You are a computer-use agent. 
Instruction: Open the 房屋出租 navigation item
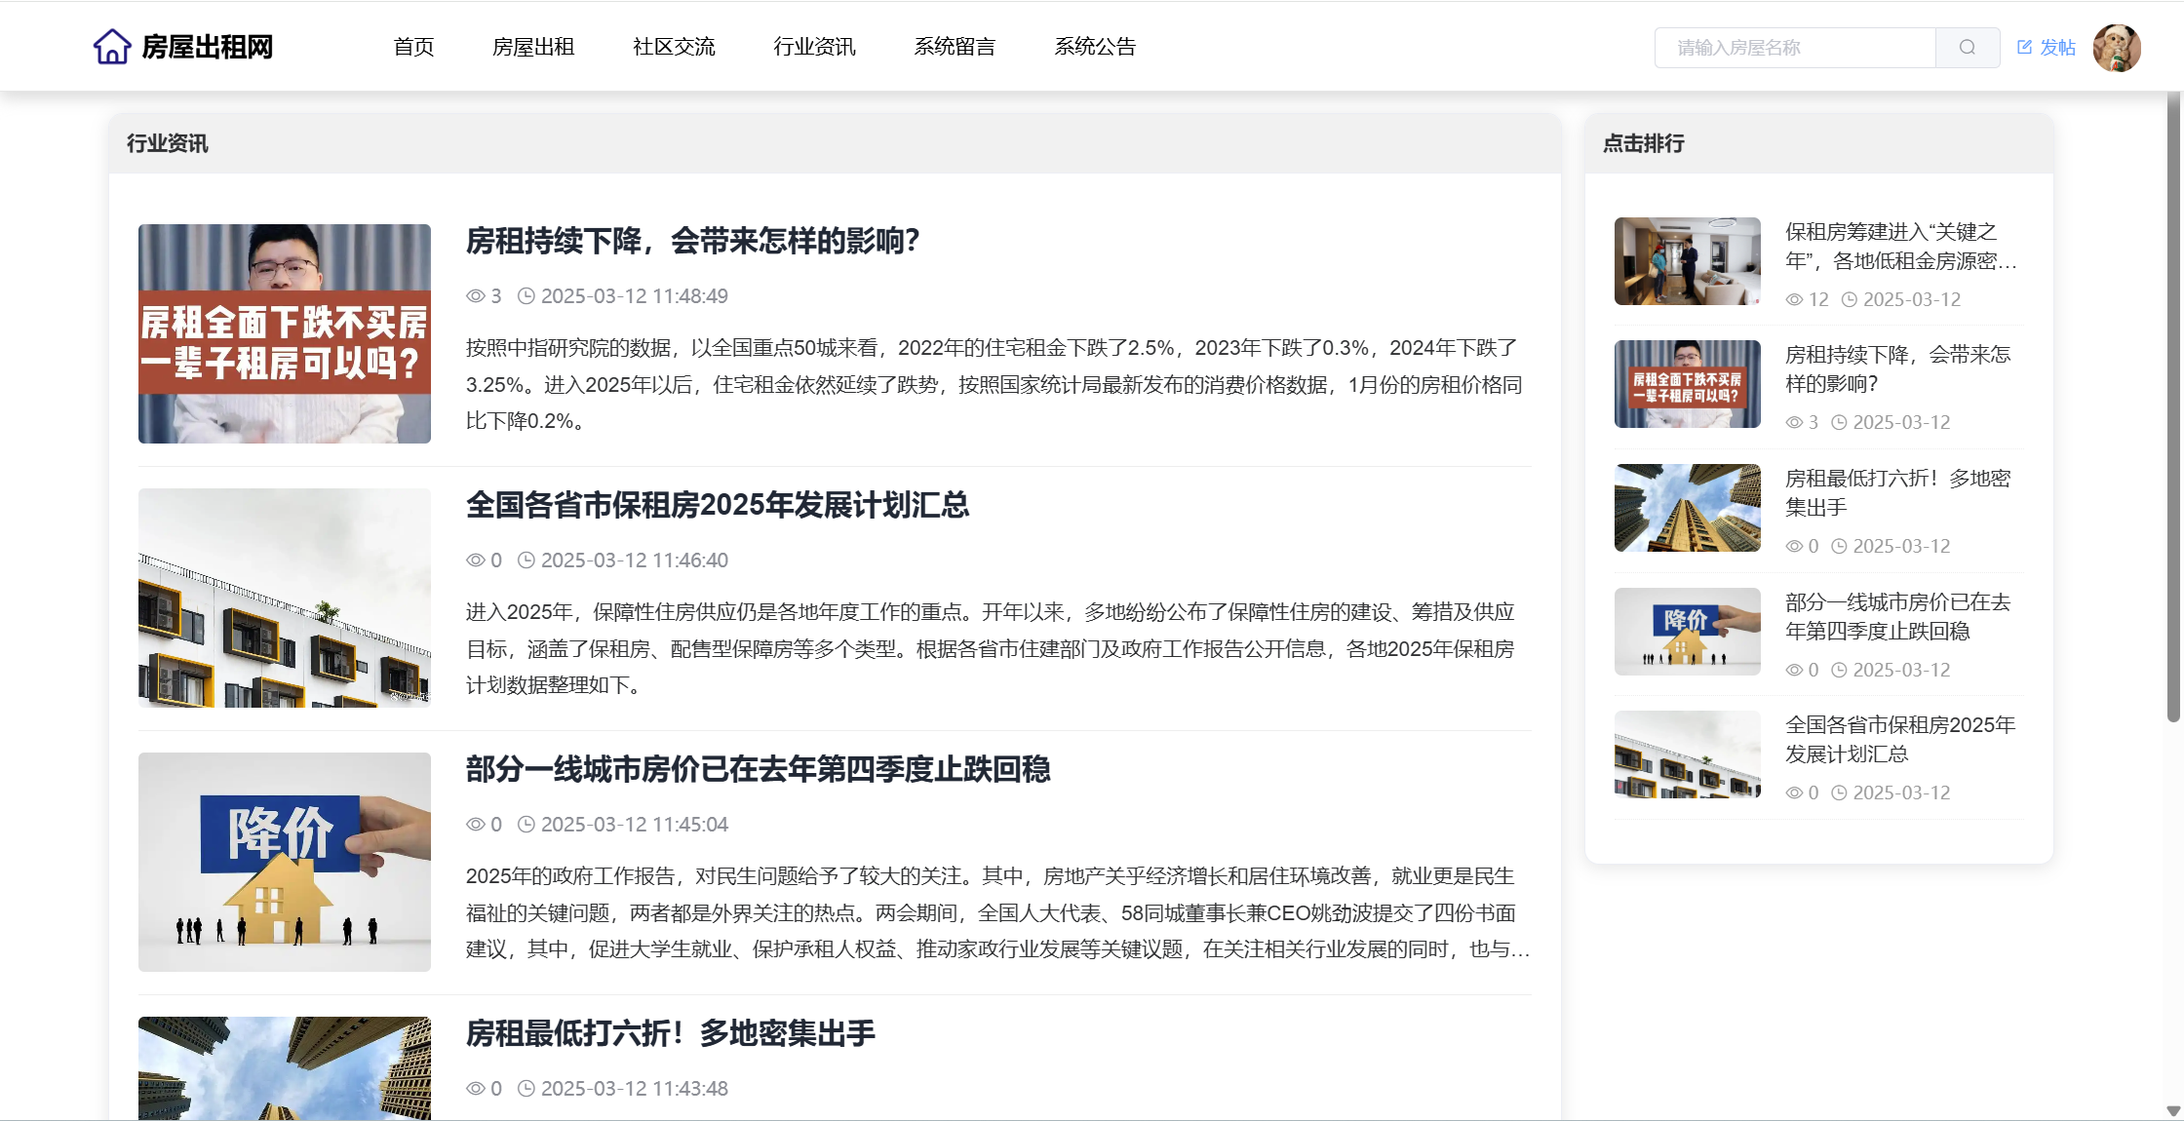533,47
